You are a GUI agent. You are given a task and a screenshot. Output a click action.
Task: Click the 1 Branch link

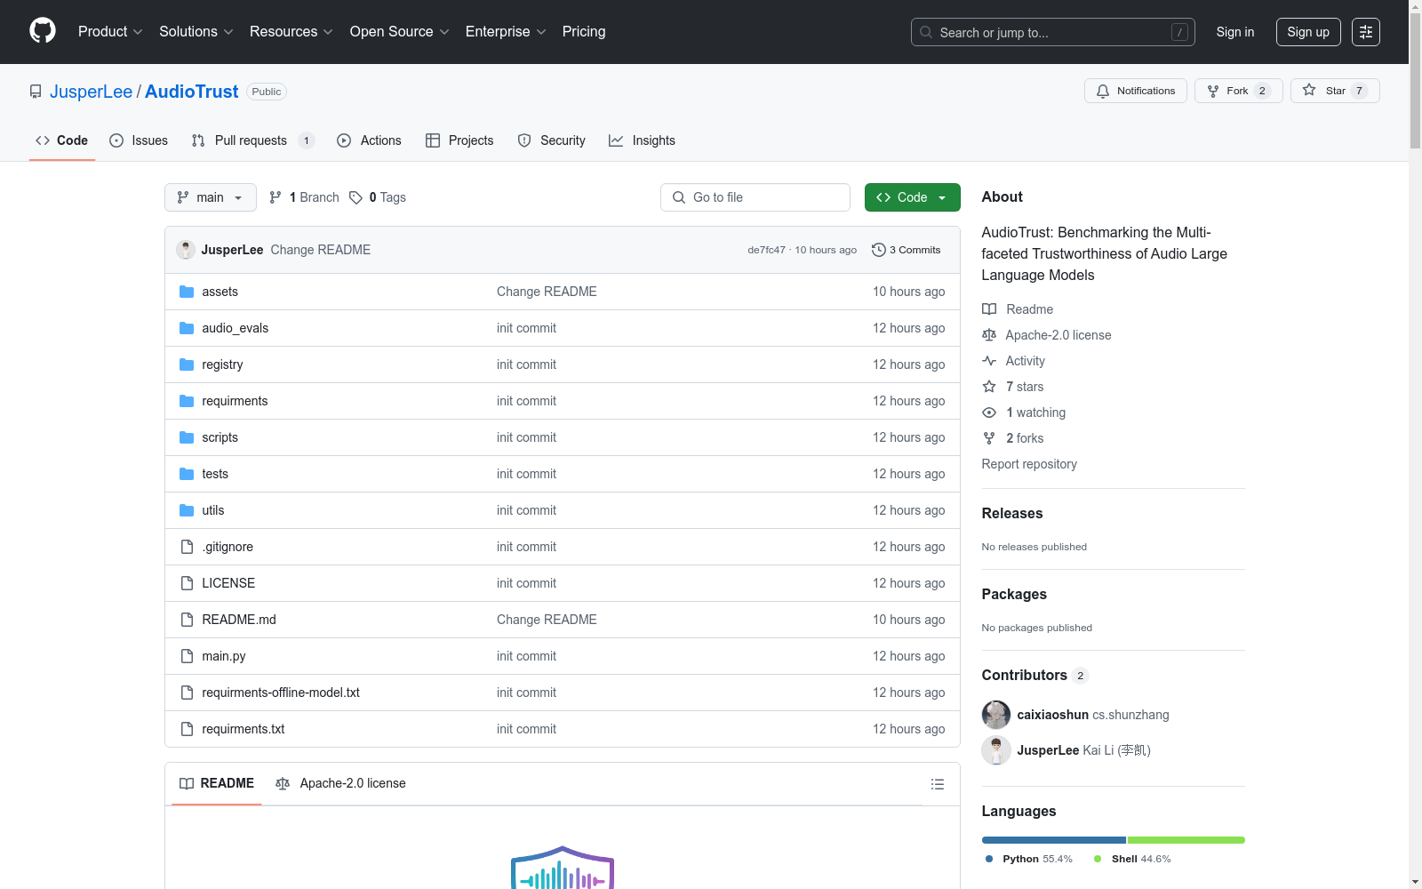(304, 197)
